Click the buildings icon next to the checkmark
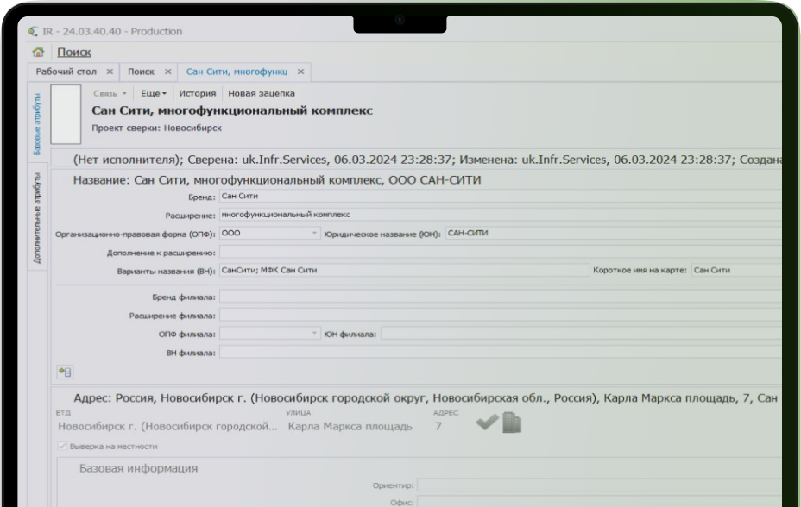The height and width of the screenshot is (507, 801). 513,422
